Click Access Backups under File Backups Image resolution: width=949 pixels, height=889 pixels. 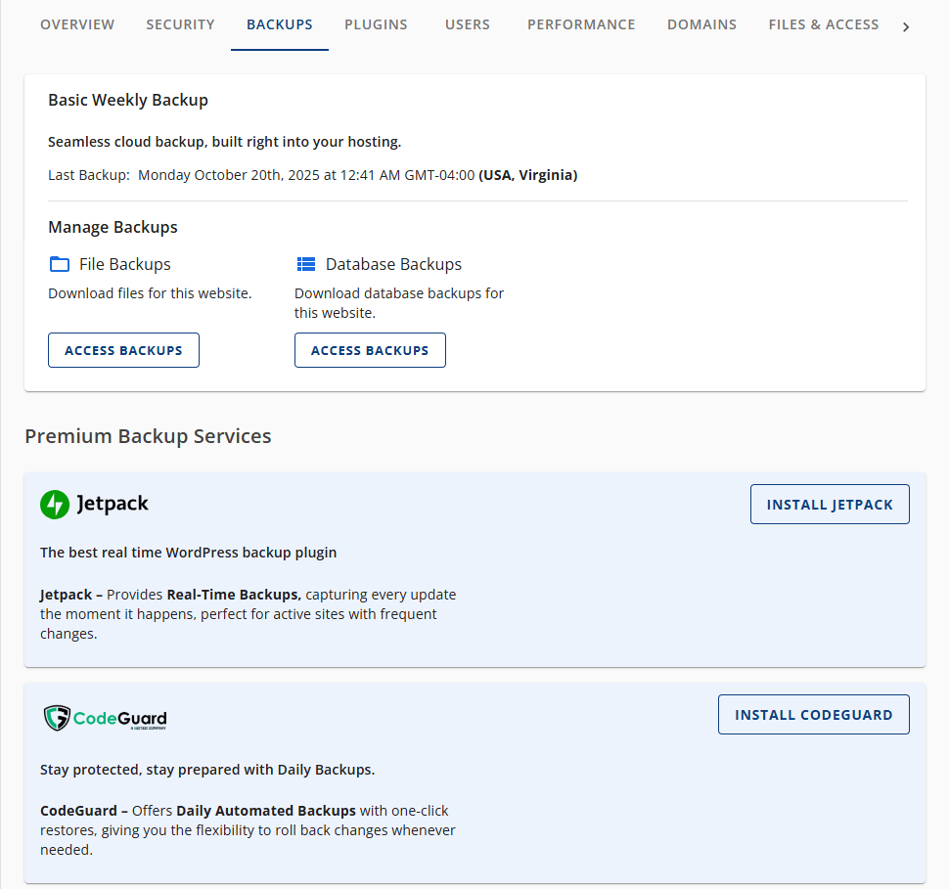[123, 349]
